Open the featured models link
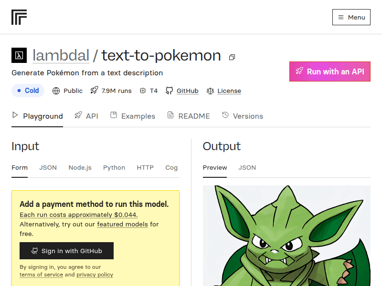This screenshot has width=382, height=286. tap(123, 224)
